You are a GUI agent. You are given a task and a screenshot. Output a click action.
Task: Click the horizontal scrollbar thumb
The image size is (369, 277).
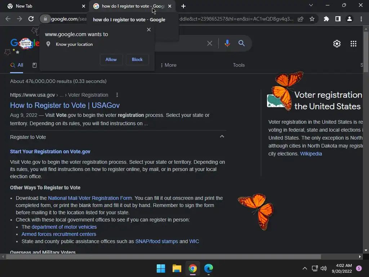click(x=164, y=256)
